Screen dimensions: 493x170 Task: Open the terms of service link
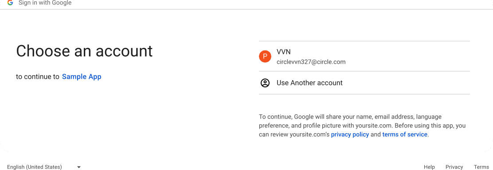(x=405, y=135)
